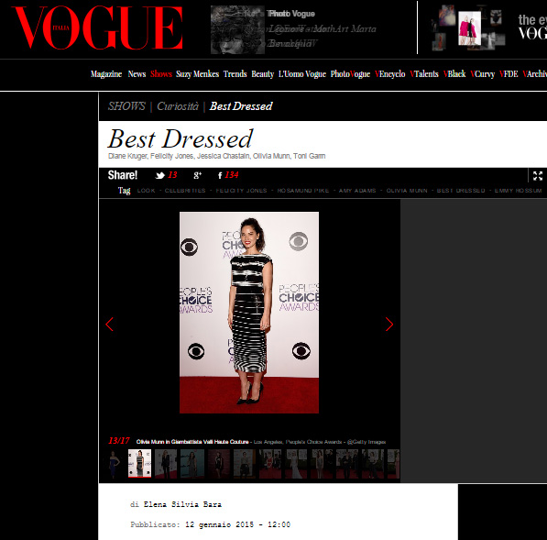Select the first blue dress thumbnail
This screenshot has height=540, width=547.
[114, 463]
